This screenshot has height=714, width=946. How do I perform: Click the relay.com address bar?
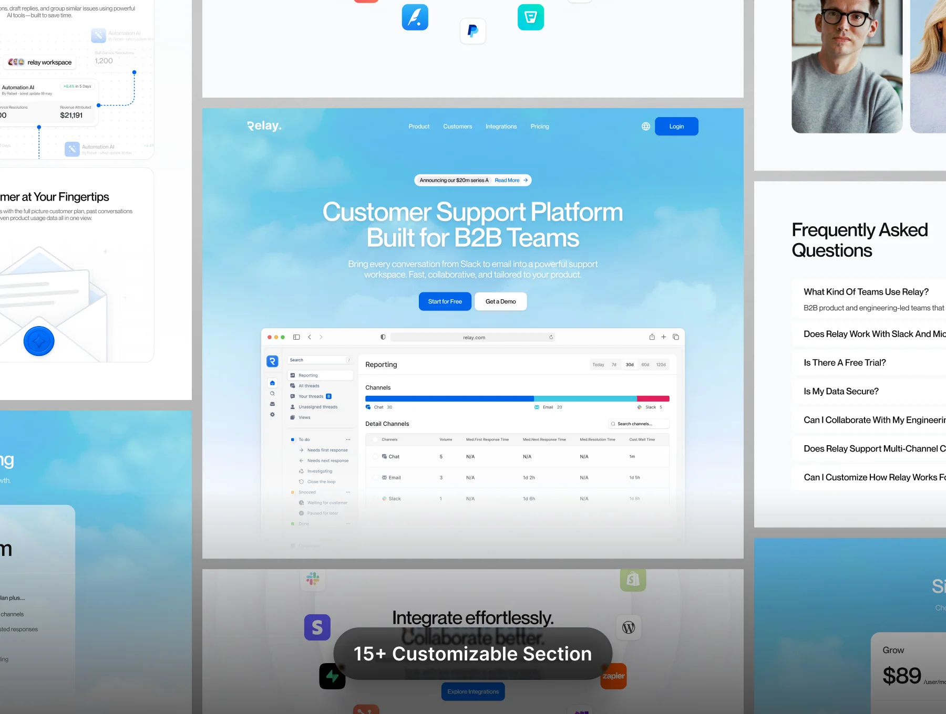pos(473,337)
